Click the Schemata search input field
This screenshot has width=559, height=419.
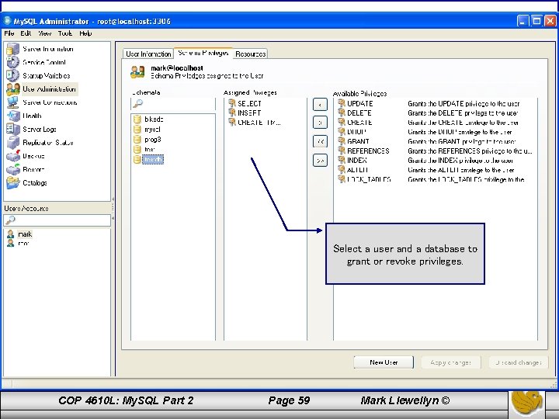click(x=173, y=104)
